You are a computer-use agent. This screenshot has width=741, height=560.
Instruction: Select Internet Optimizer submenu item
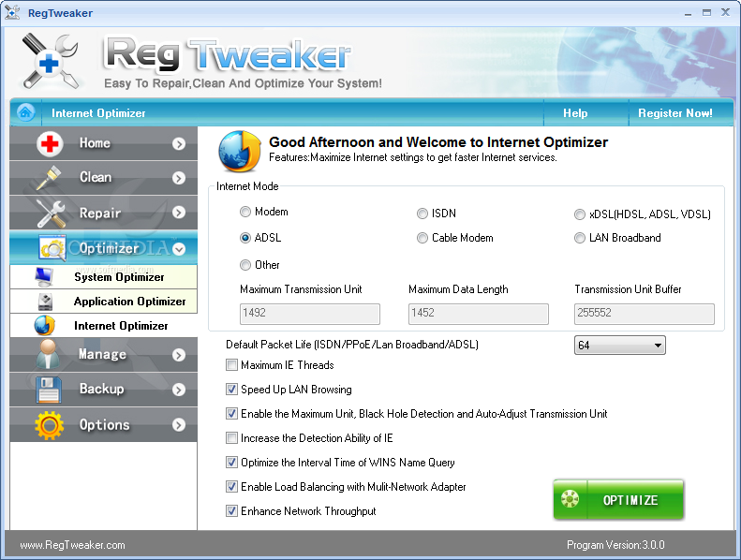coord(103,326)
